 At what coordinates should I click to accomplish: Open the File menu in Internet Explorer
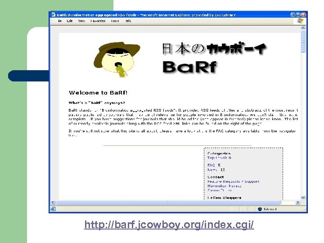59,21
